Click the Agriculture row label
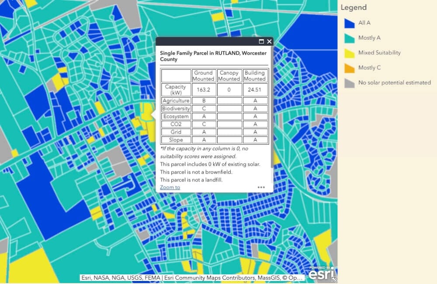The width and height of the screenshot is (437, 284). click(176, 100)
